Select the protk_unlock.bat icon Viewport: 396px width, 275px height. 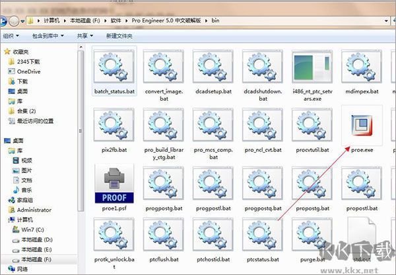pyautogui.click(x=114, y=234)
